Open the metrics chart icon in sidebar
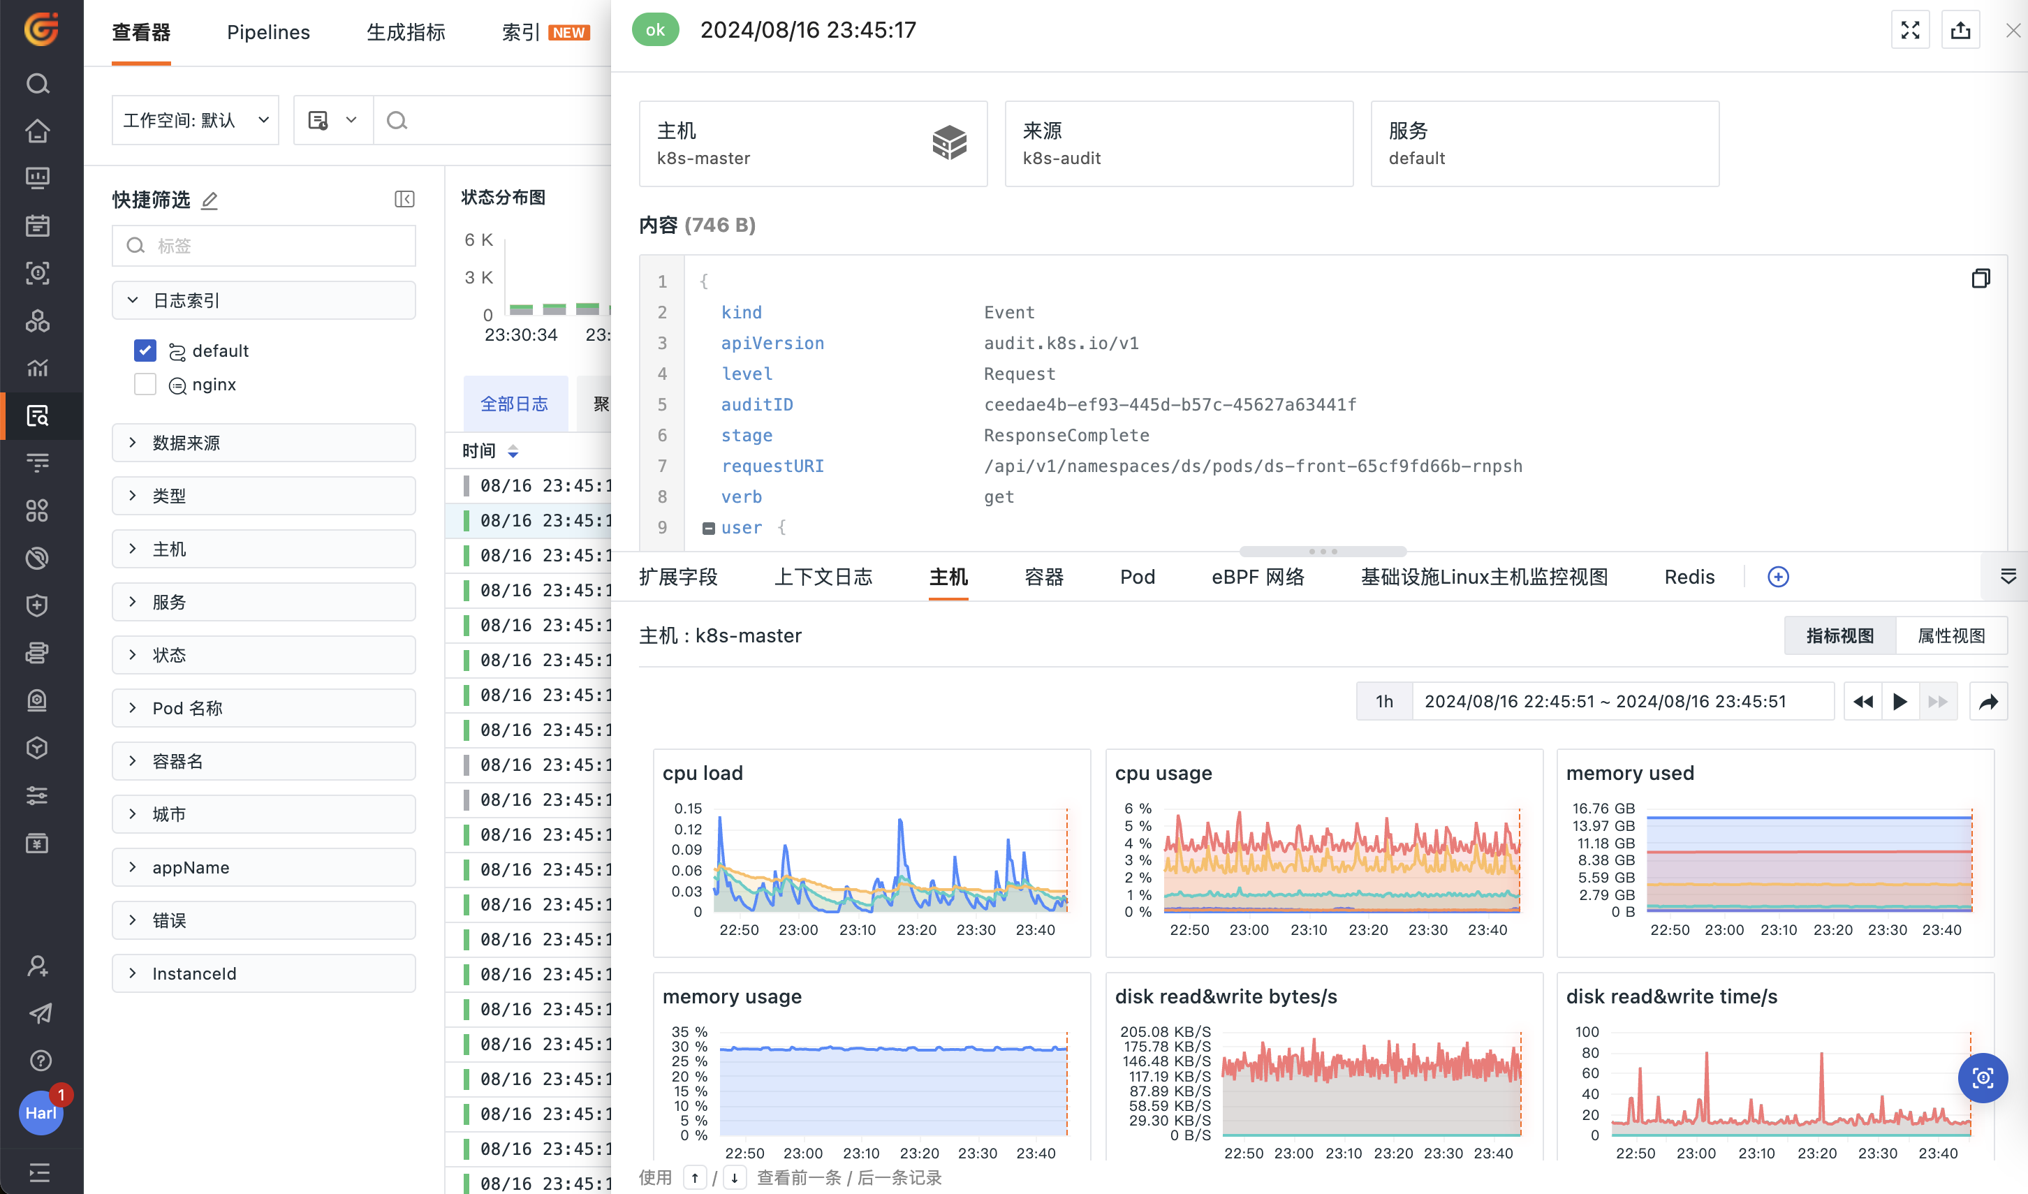Image resolution: width=2028 pixels, height=1194 pixels. click(x=38, y=368)
